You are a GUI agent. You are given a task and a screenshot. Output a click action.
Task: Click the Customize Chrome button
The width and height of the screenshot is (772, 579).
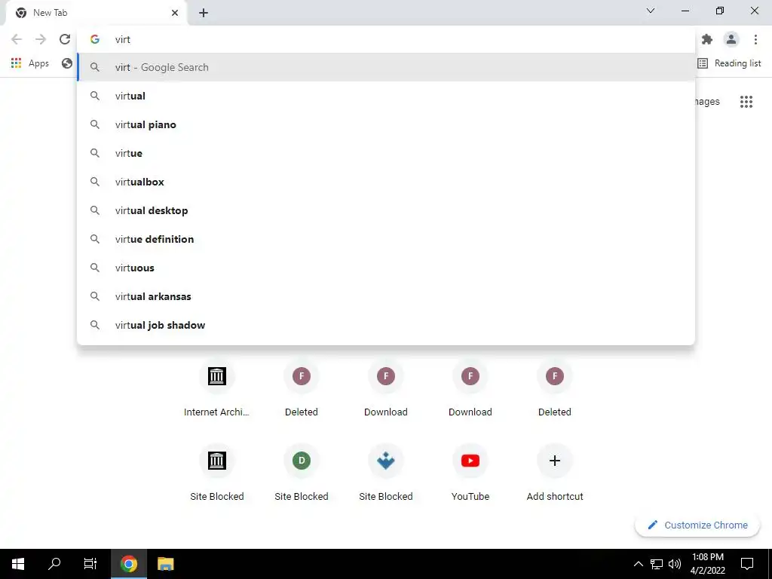click(697, 525)
